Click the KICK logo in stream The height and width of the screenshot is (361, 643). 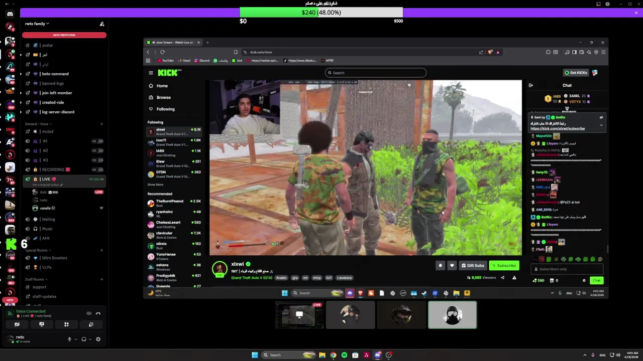[169, 73]
